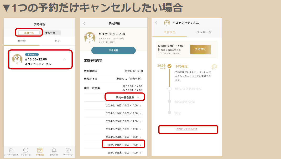Tap 報告確認/決済 timeline step
Image resolution: width=281 pixels, height=159 pixels.
185,102
